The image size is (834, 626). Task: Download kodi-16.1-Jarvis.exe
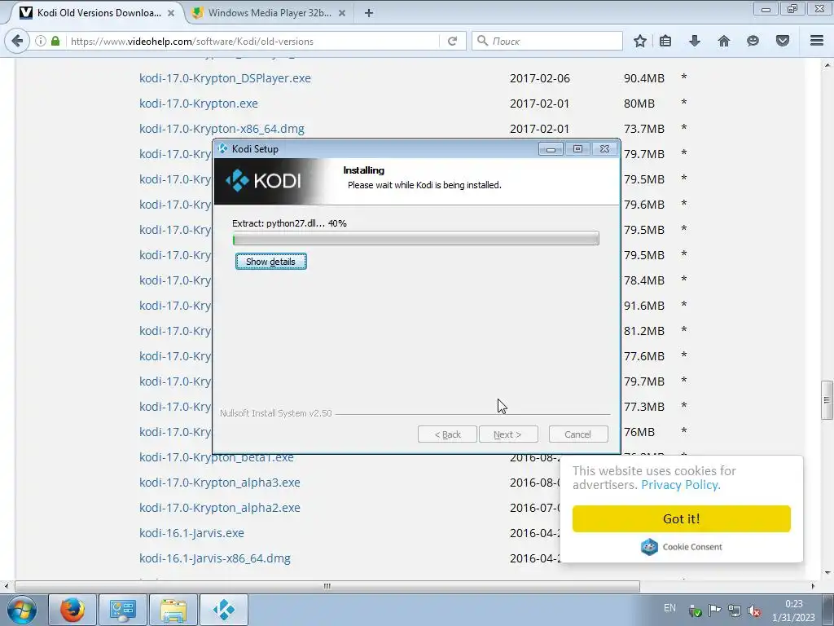191,533
